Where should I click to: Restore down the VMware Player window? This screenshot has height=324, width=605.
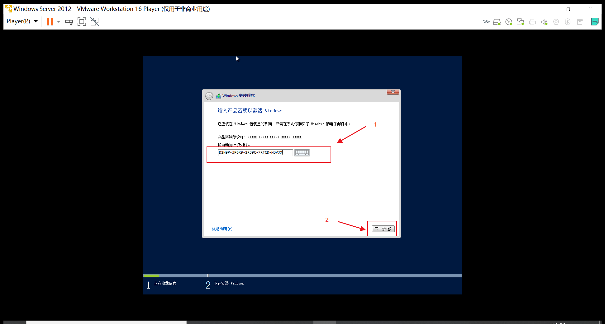coord(568,9)
